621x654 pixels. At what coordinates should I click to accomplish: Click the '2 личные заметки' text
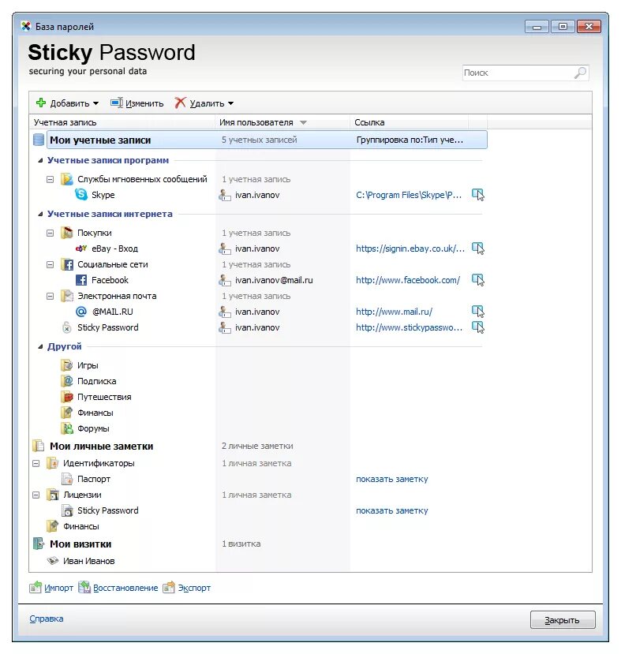[x=257, y=446]
